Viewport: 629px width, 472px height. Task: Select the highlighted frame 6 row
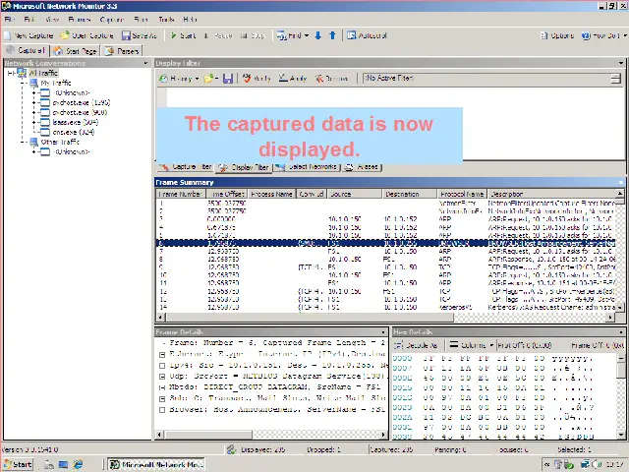coord(385,243)
